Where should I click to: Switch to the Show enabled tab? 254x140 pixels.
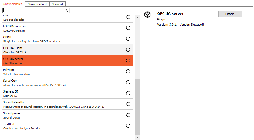(37, 4)
